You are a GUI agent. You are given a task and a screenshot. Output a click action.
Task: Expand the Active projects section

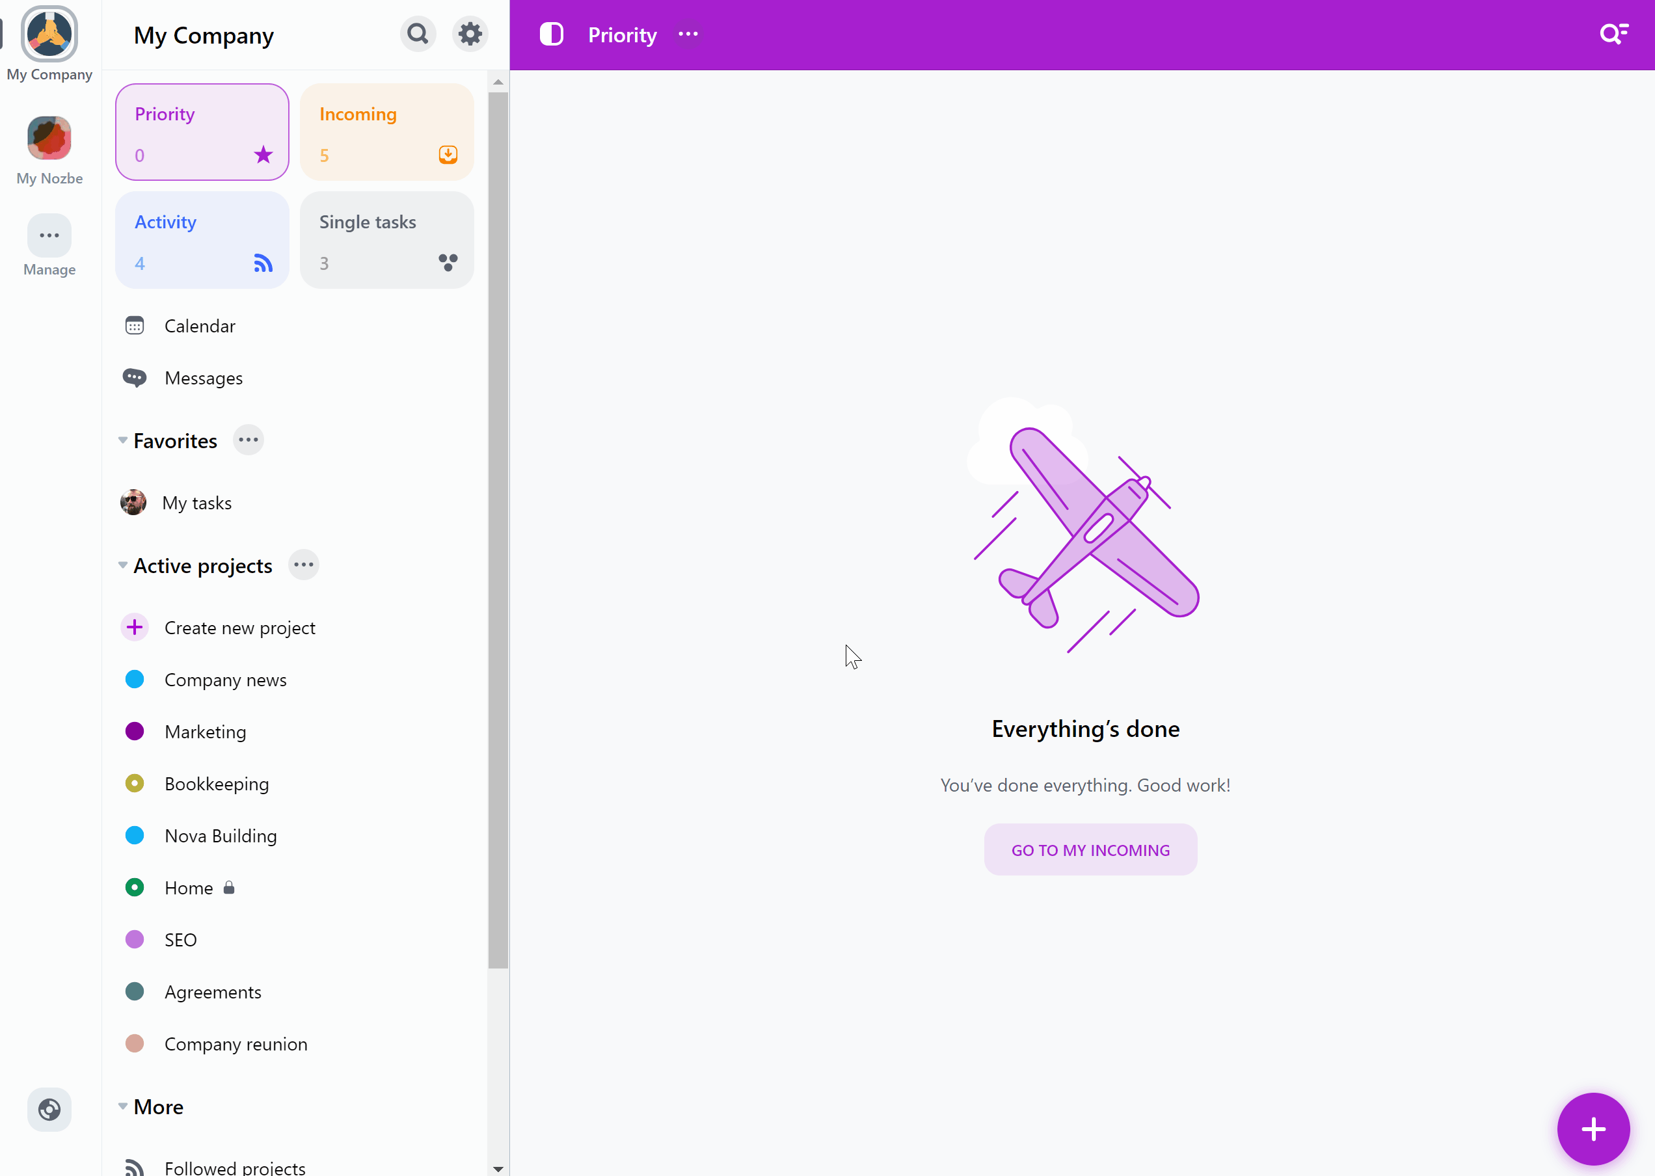point(122,565)
